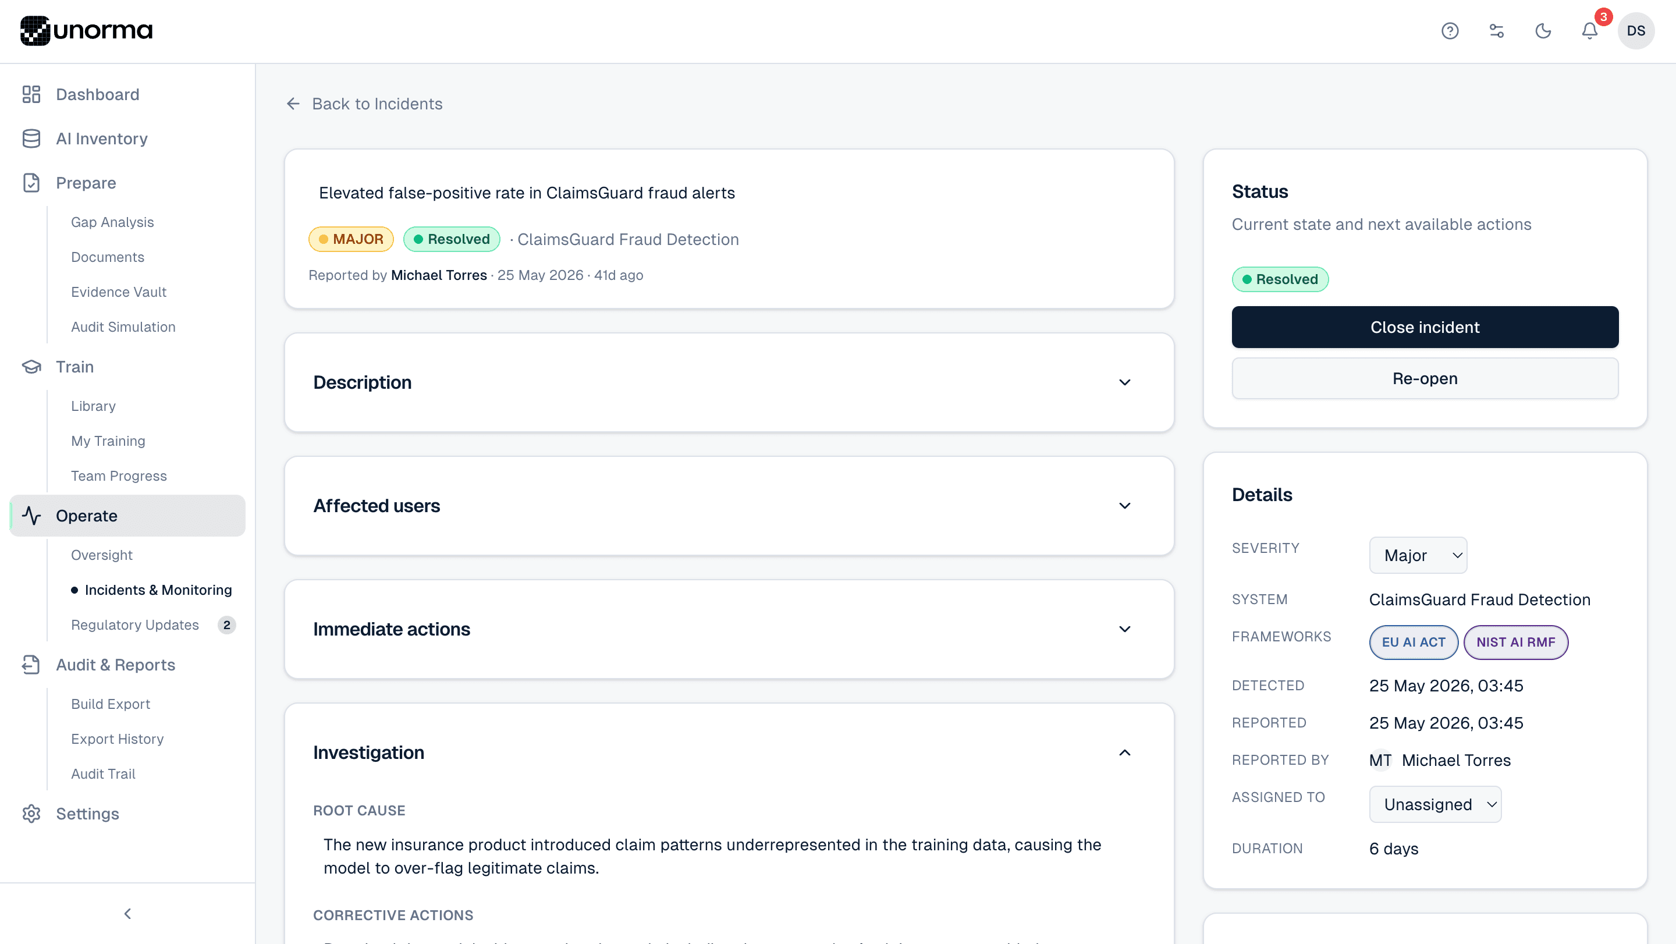Click the MAJOR severity badge
The width and height of the screenshot is (1676, 944).
click(x=351, y=239)
